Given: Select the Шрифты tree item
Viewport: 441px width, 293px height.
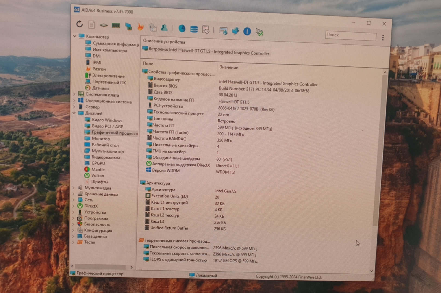Looking at the screenshot, I should 96,181.
